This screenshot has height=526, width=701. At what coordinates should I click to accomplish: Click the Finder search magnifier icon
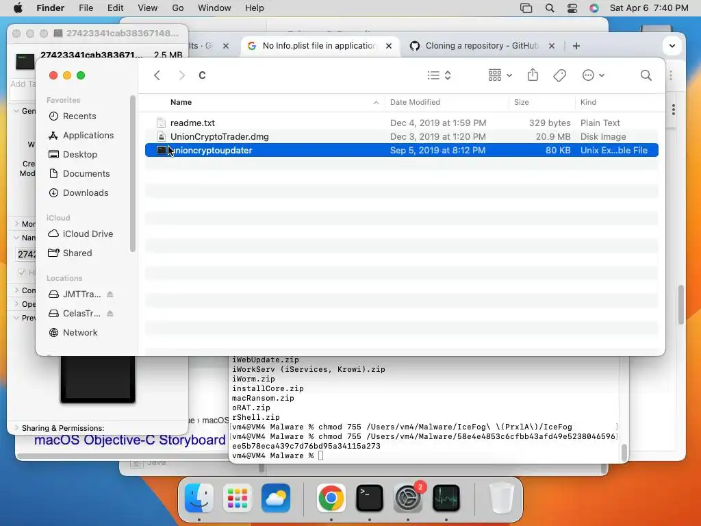pos(646,75)
